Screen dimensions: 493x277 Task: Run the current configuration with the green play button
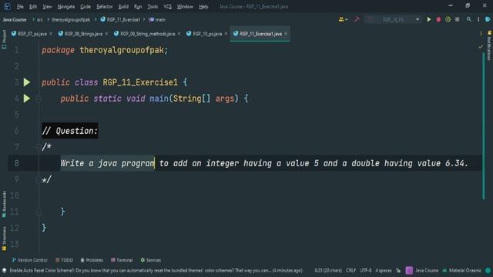click(428, 19)
